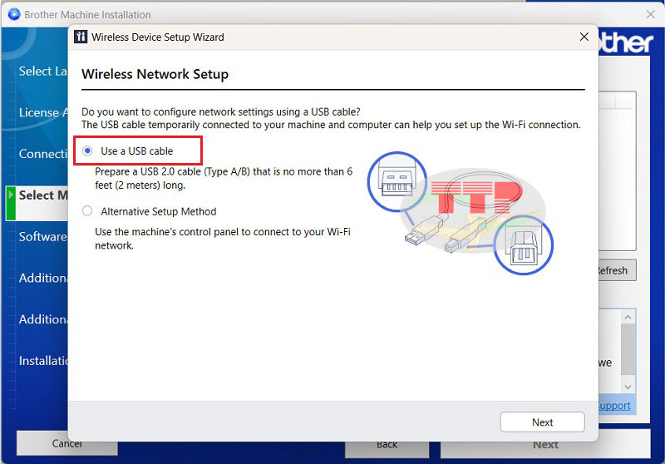Viewport: 665px width, 464px height.
Task: Click the Refresh button in installer window
Action: pyautogui.click(x=618, y=270)
